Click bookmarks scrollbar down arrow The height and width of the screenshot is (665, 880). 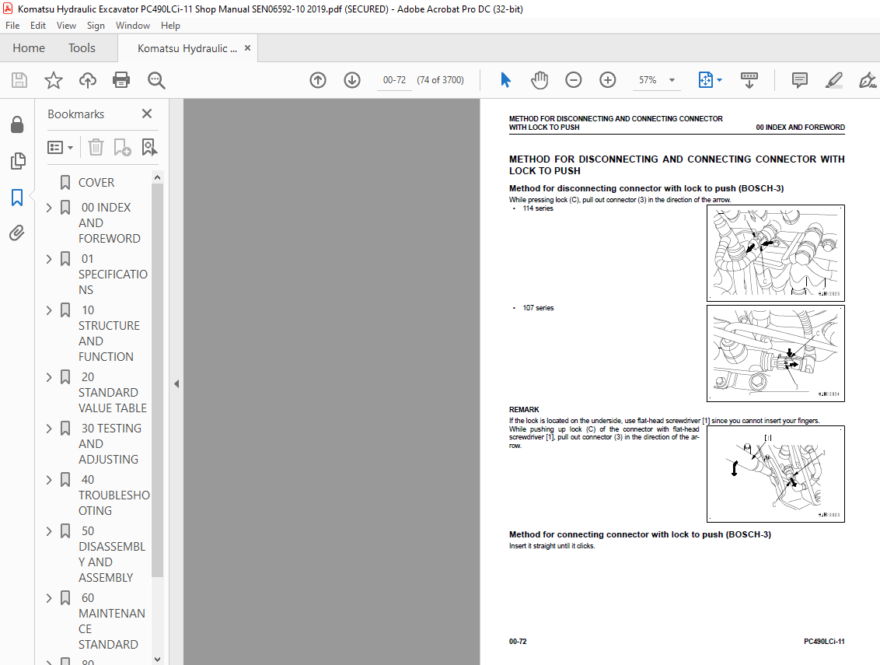pos(158,660)
